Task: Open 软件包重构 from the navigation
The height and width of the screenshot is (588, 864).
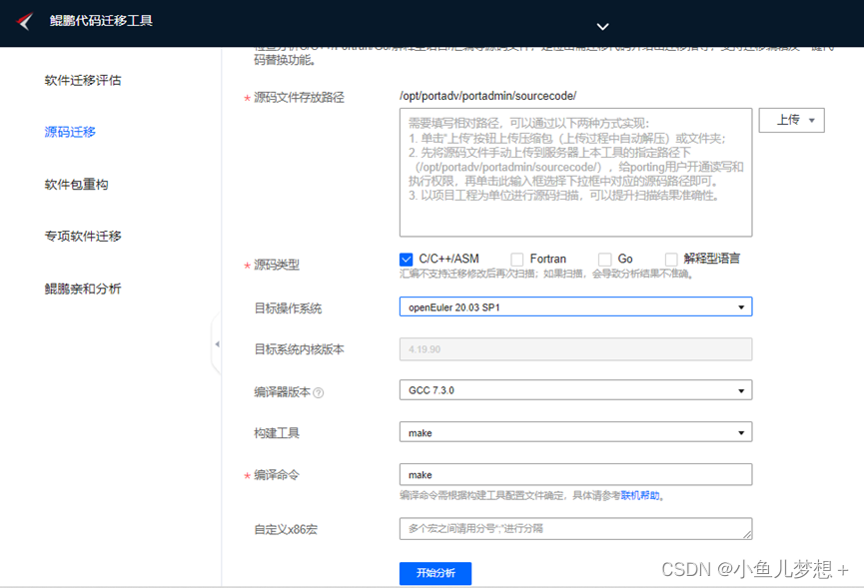Action: tap(75, 183)
